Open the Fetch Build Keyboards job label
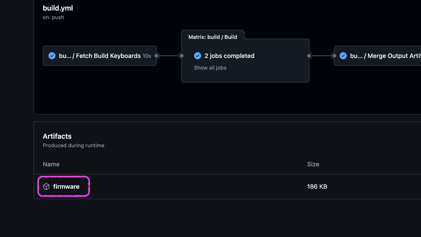The image size is (421, 237). [x=100, y=56]
